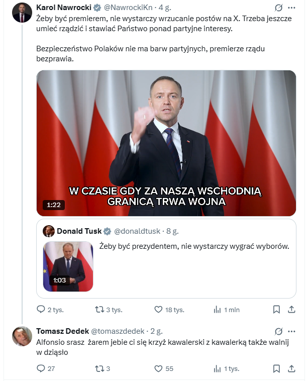View analytics of Nawrocki's post

point(218,310)
